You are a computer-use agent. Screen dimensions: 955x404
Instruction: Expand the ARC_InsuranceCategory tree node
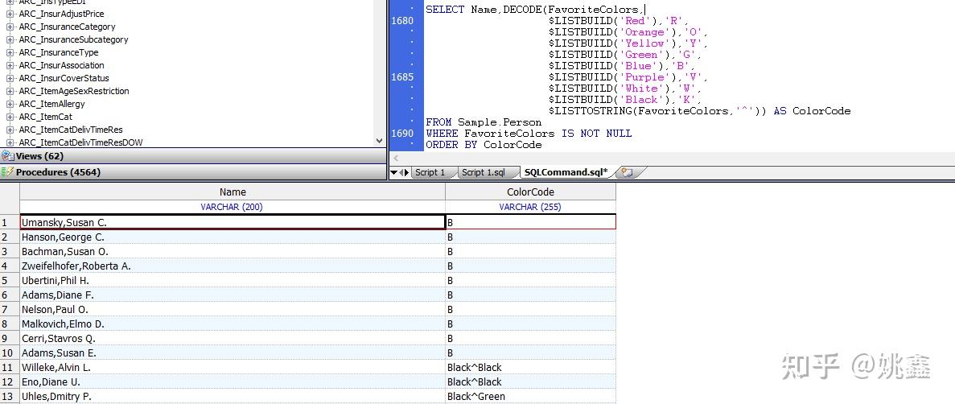10,27
